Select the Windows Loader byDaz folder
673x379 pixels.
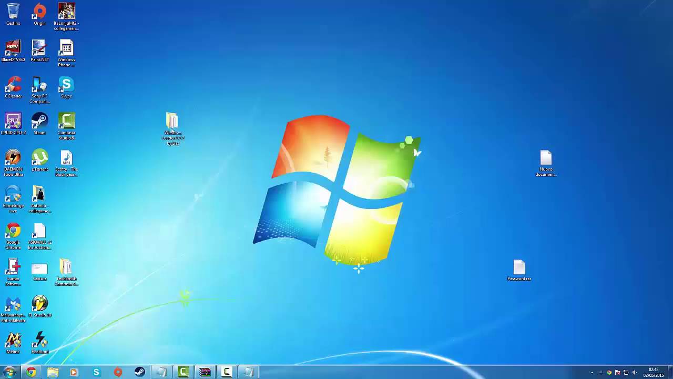pos(172,129)
